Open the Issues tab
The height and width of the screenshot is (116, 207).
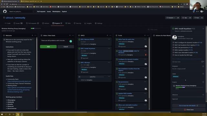tap(18, 23)
